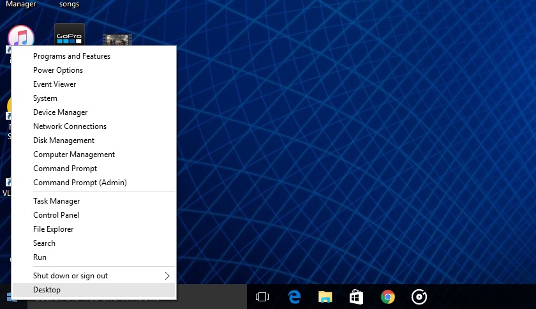Select Power Options from menu
The height and width of the screenshot is (309, 536).
pos(94,70)
